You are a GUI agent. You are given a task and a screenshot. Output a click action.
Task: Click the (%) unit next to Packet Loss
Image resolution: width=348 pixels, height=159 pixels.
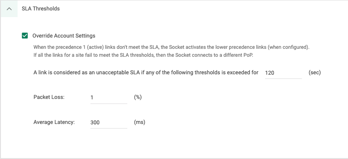[138, 97]
